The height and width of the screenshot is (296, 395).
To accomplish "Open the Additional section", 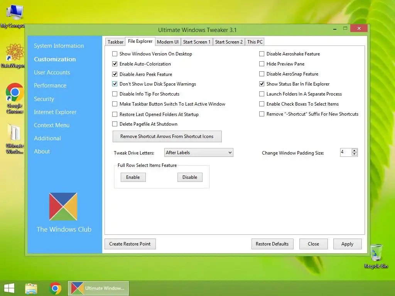I will coord(47,138).
